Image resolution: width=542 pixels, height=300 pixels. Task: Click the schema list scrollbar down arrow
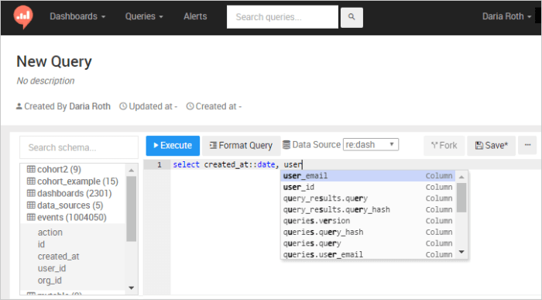[x=131, y=288]
